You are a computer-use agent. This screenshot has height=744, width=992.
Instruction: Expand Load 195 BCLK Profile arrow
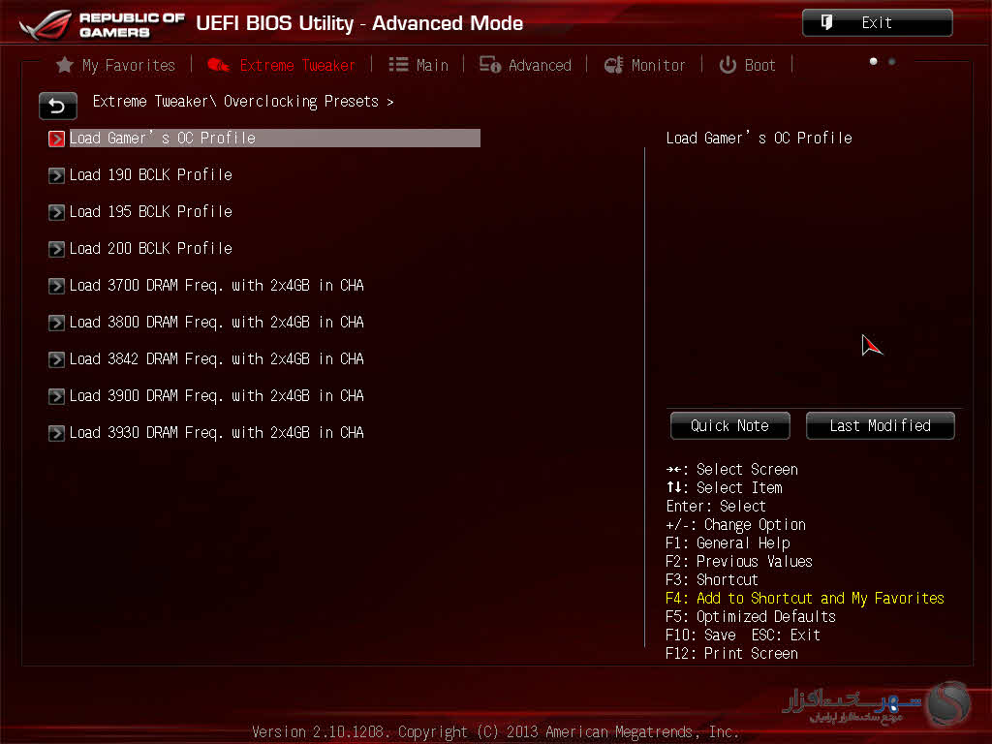pos(56,212)
